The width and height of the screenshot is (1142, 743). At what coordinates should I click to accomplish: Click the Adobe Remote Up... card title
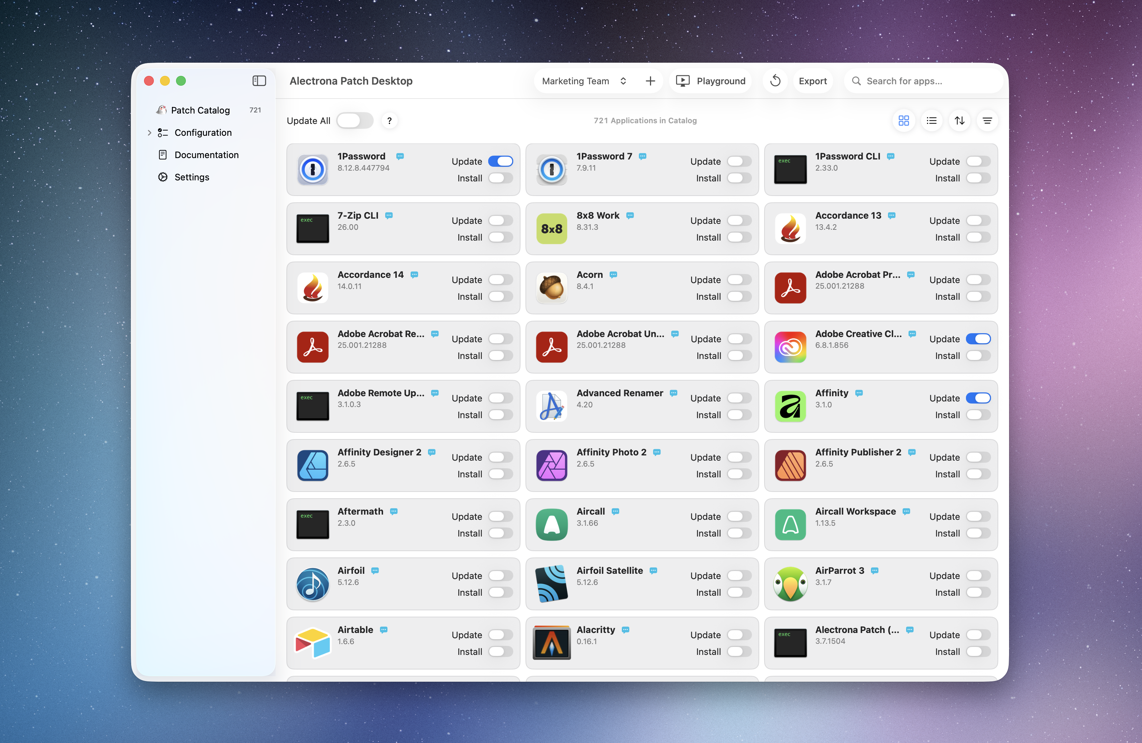[x=381, y=393]
